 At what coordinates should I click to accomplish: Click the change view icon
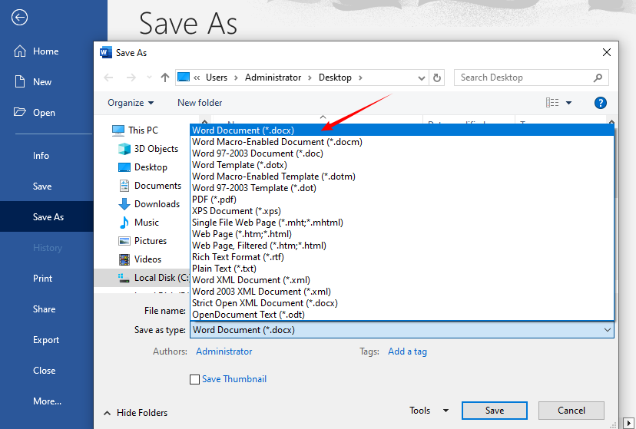tap(552, 103)
